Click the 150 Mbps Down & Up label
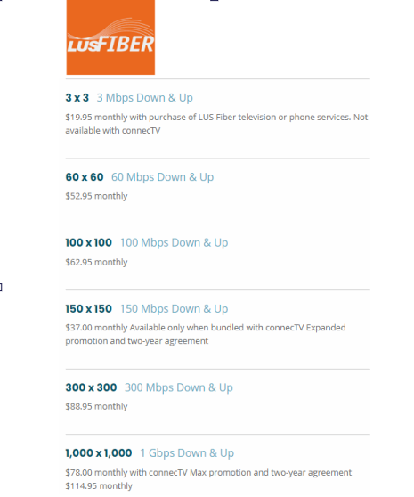This screenshot has height=497, width=414. point(174,309)
